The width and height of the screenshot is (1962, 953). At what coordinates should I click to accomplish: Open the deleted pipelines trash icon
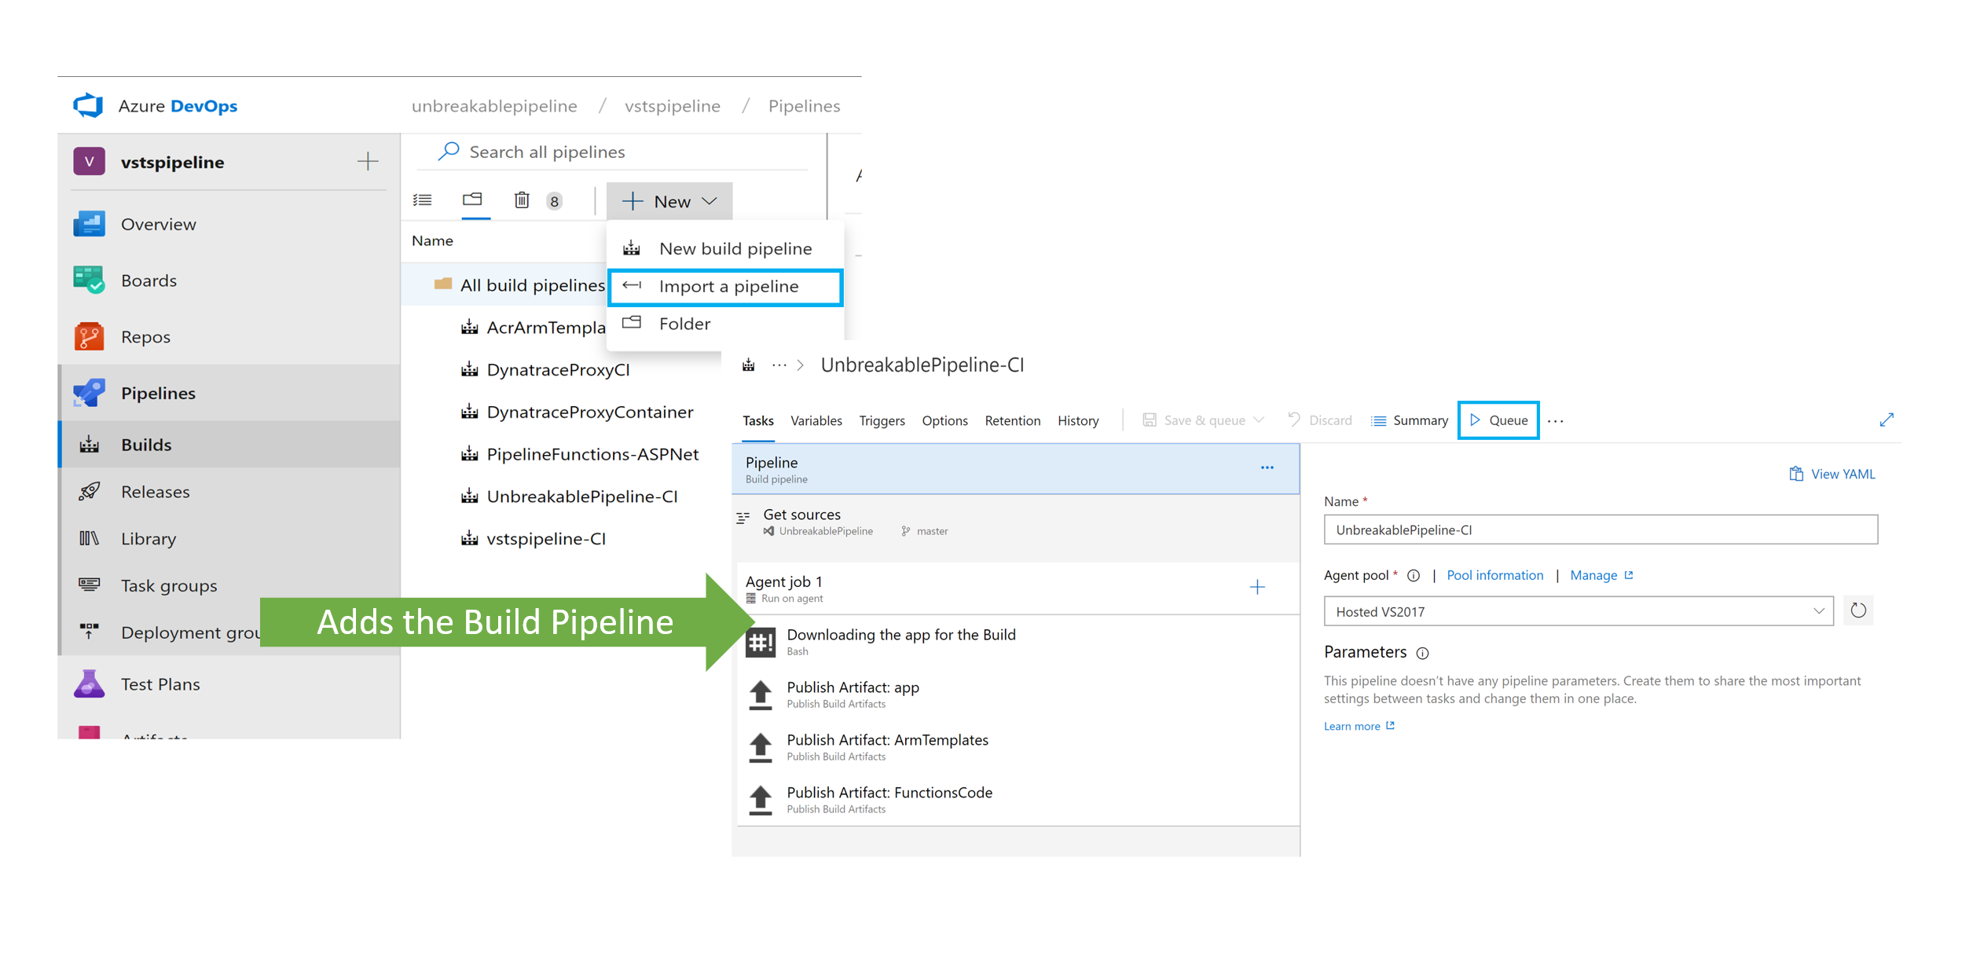tap(522, 200)
